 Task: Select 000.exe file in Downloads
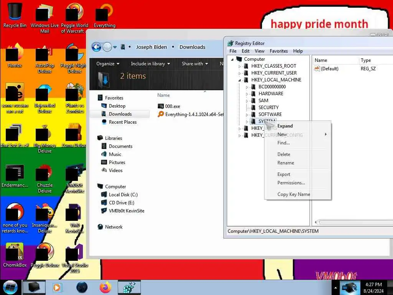tap(169, 106)
